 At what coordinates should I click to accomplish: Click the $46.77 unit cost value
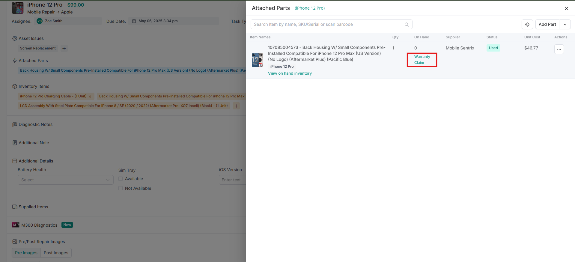point(531,48)
